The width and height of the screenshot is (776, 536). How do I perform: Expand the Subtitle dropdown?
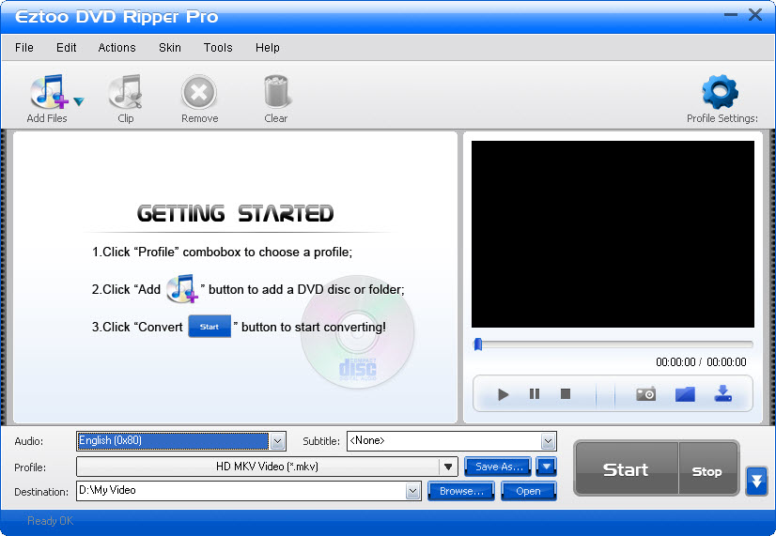point(548,441)
